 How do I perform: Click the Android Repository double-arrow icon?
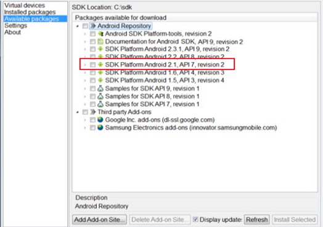pyautogui.click(x=93, y=26)
